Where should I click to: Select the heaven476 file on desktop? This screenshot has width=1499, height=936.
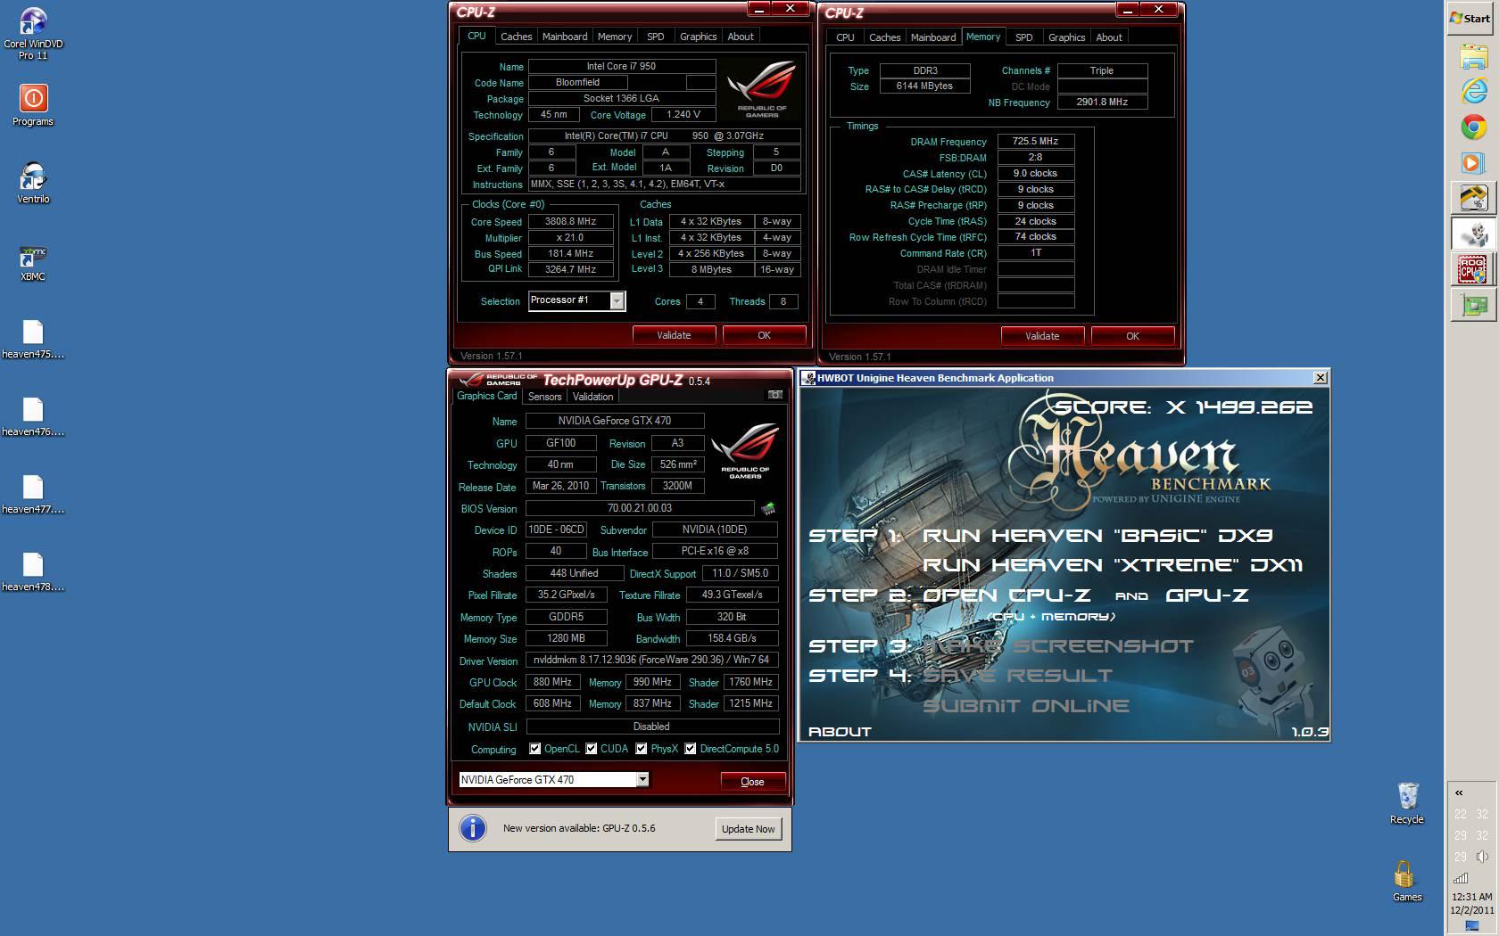tap(33, 416)
